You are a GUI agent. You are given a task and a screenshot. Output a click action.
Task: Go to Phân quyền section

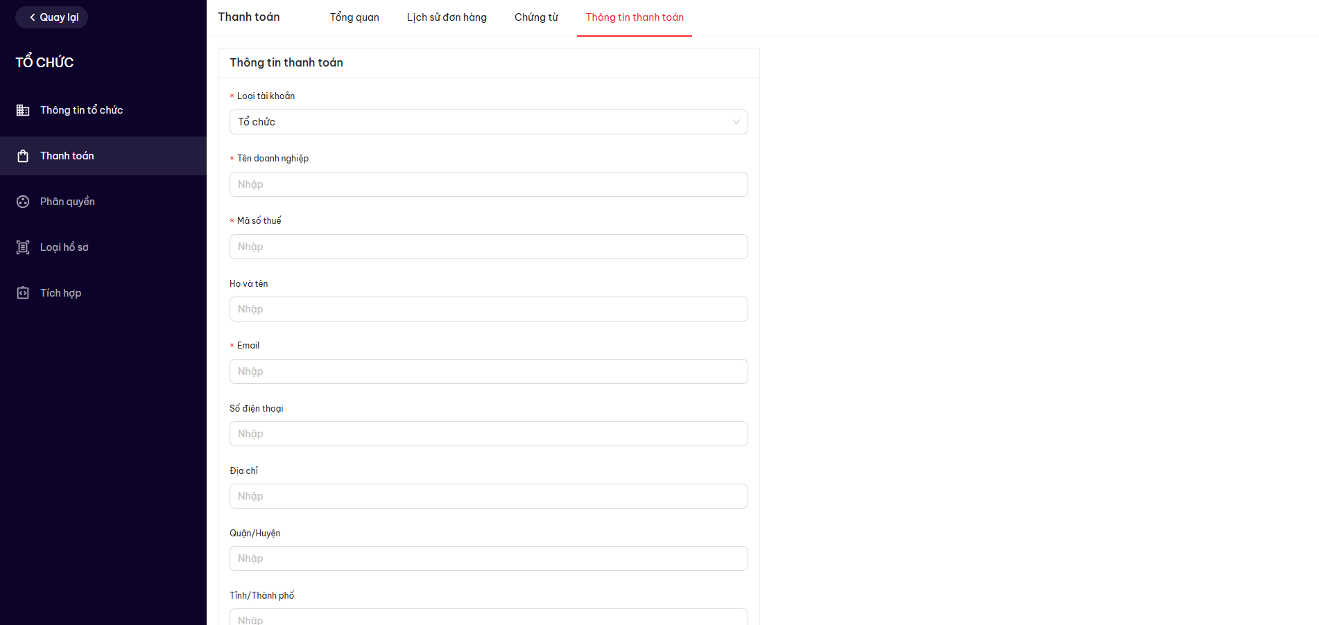(103, 202)
